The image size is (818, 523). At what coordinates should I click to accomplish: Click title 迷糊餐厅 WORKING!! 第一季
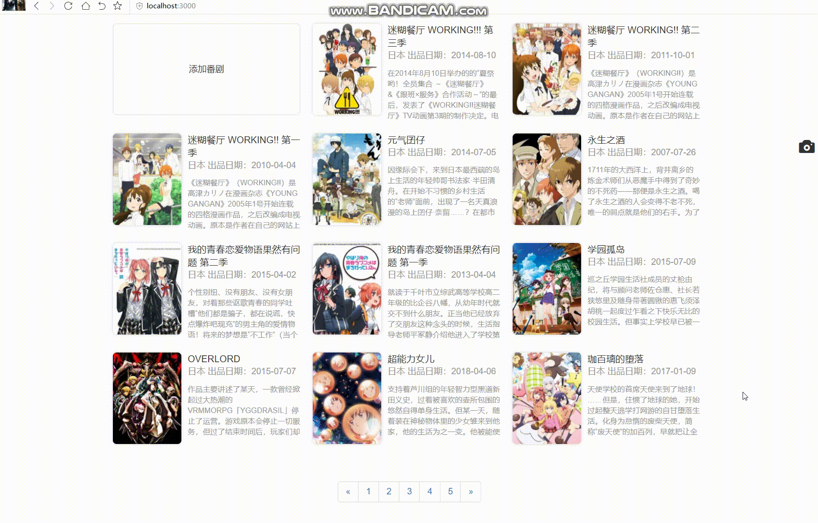(244, 146)
